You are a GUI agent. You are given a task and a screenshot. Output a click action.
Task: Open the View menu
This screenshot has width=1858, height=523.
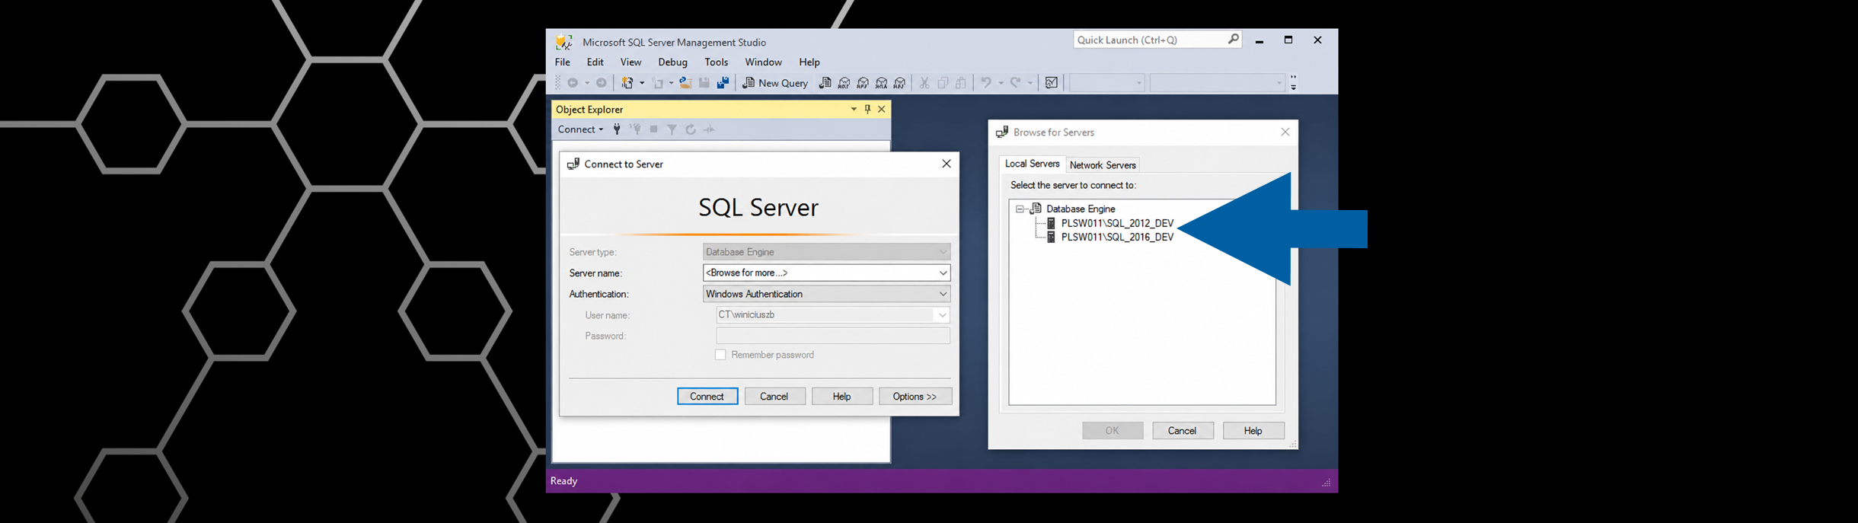pos(631,62)
